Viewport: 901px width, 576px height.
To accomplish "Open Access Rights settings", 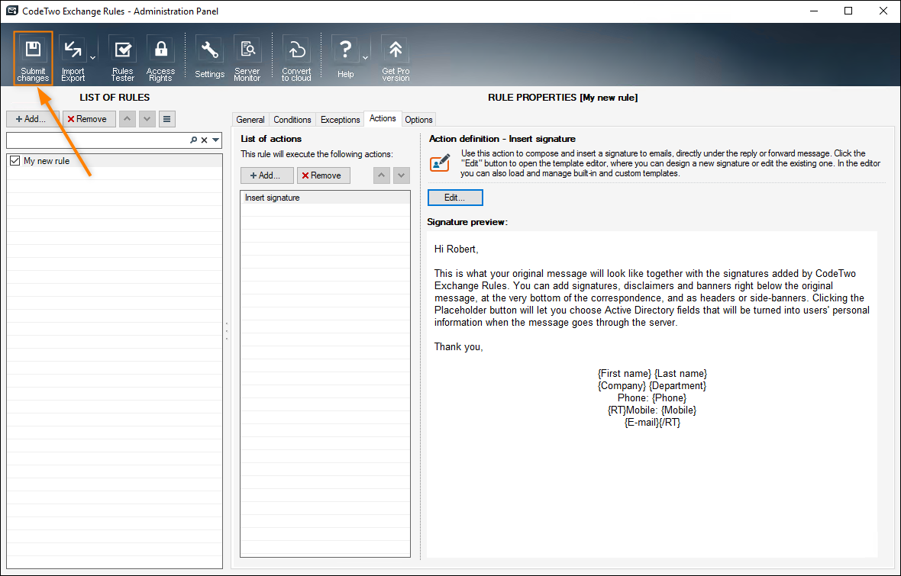I will pyautogui.click(x=160, y=58).
